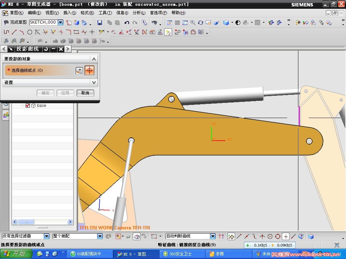
Task: Select the Profile curve tool
Action: click(6, 32)
